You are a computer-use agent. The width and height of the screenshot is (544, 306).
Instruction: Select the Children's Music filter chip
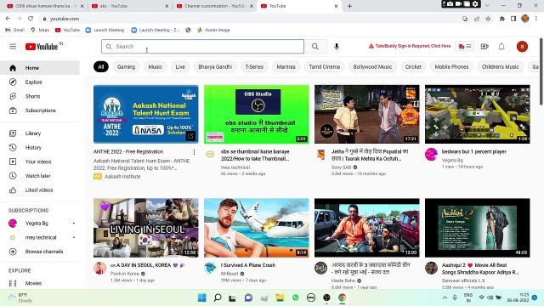click(500, 66)
